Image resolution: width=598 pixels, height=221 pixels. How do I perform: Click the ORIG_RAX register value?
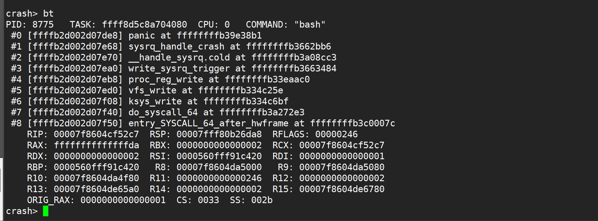click(123, 200)
